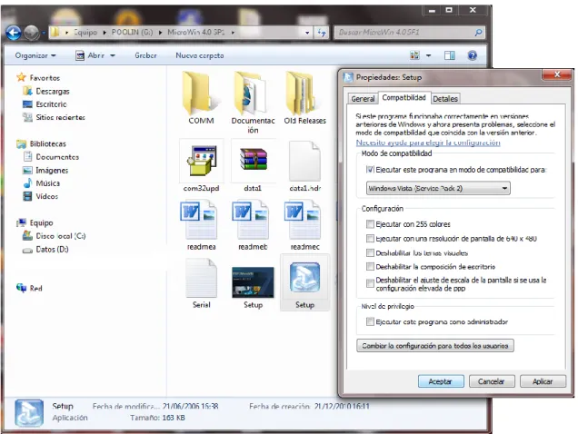Screen dimensions: 578x434
Task: Click the Aplicar button
Action: point(543,381)
